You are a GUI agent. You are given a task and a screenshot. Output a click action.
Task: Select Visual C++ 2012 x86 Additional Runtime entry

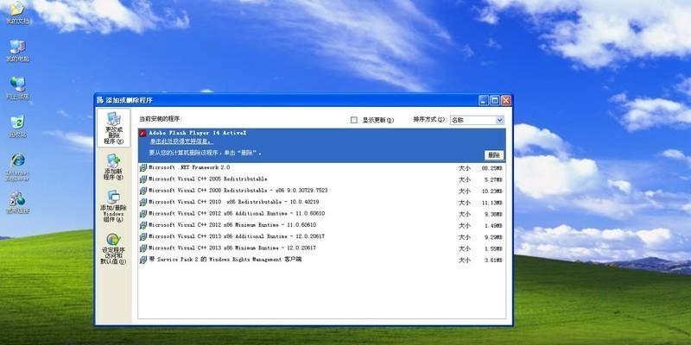(321, 213)
